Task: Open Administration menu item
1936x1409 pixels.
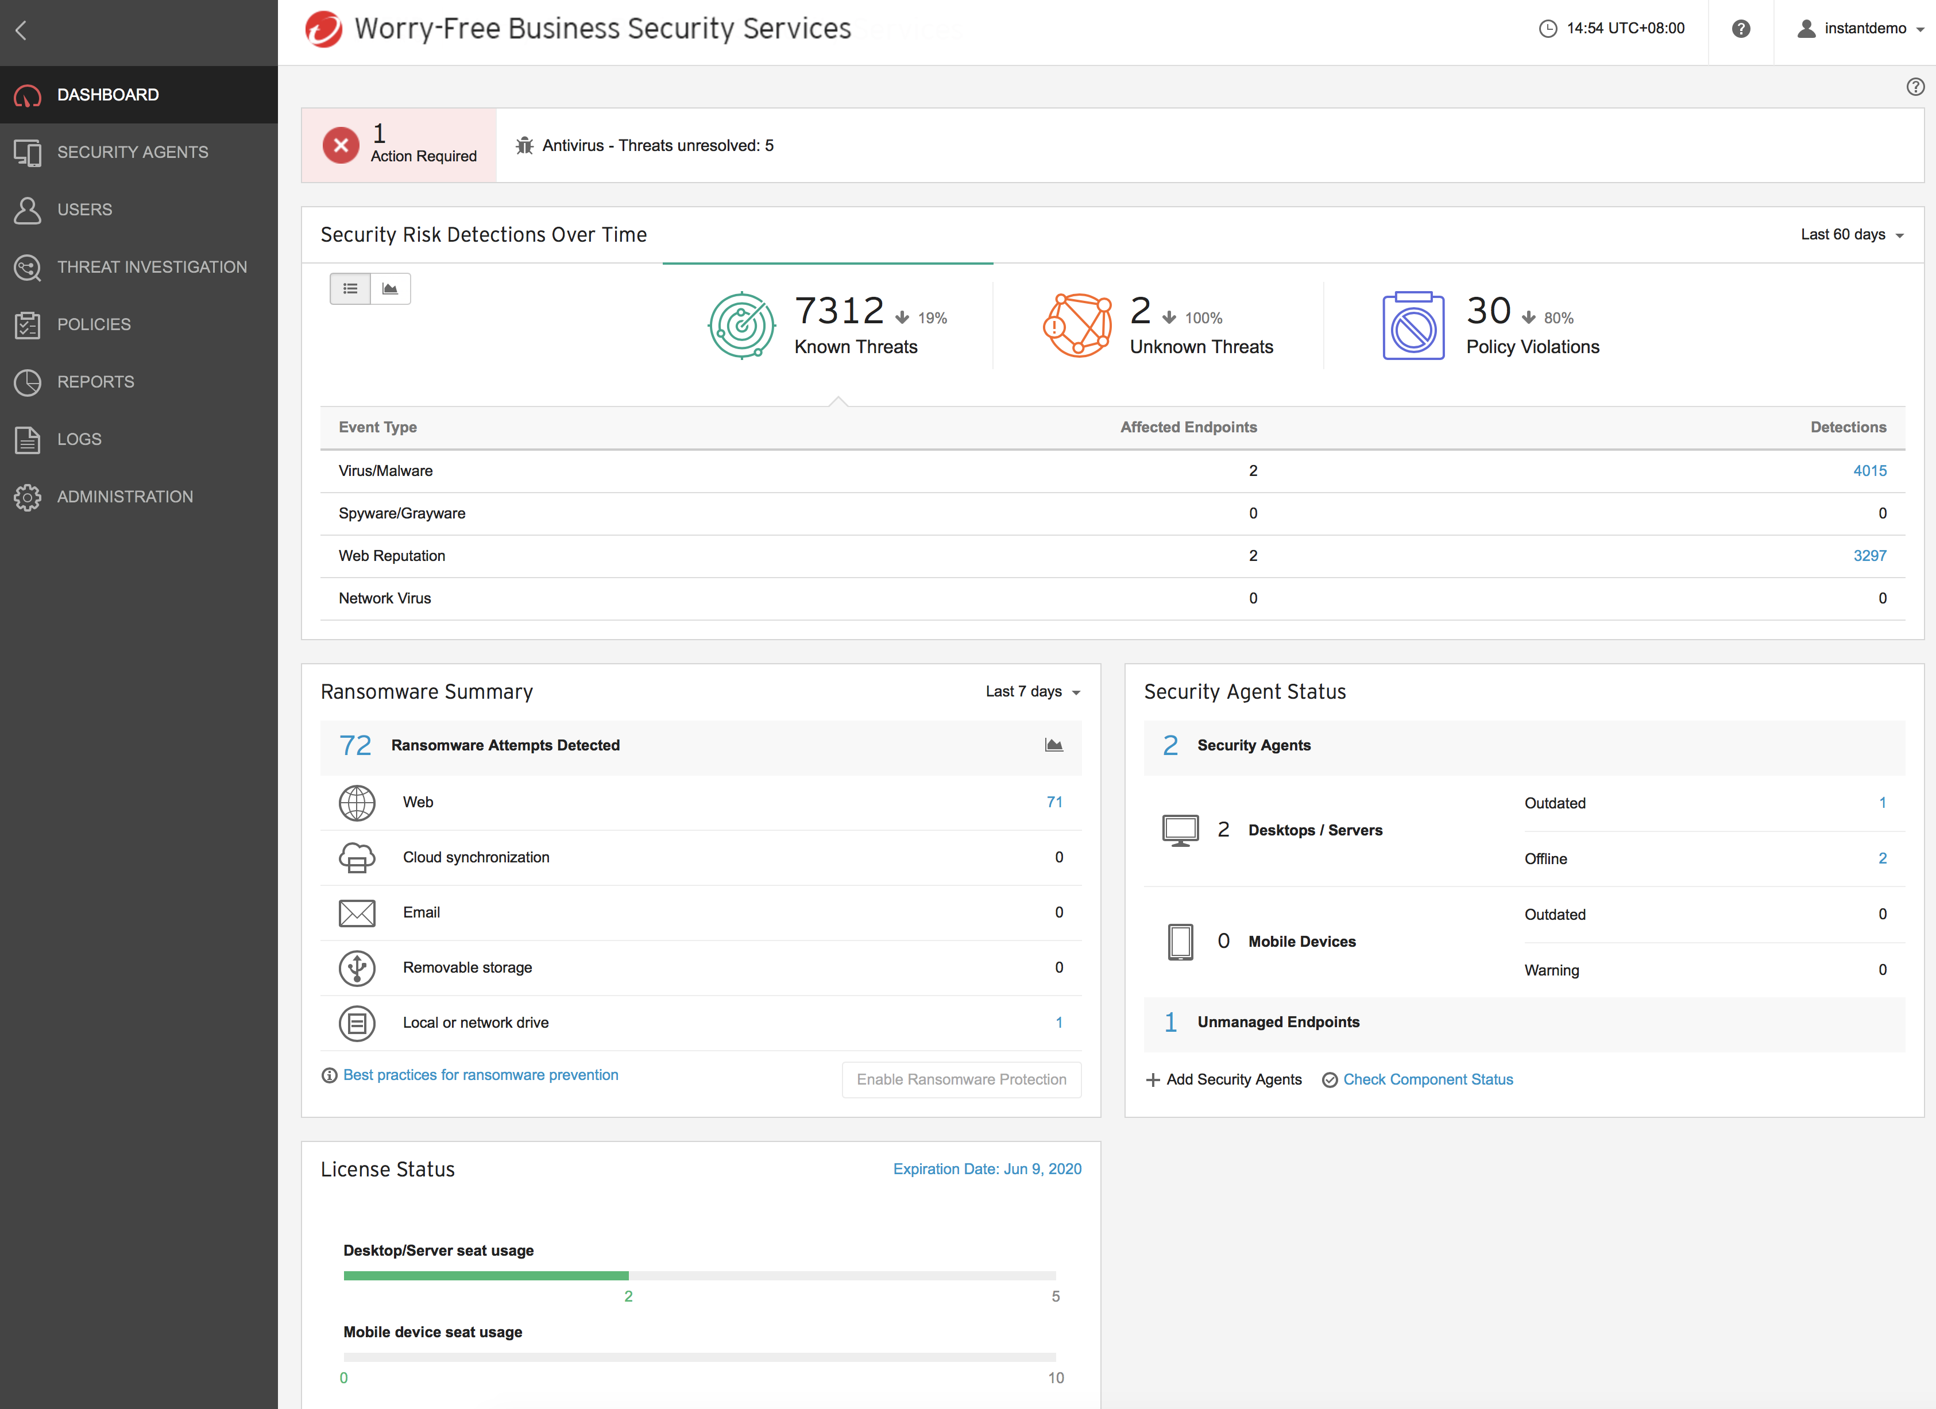Action: point(139,497)
